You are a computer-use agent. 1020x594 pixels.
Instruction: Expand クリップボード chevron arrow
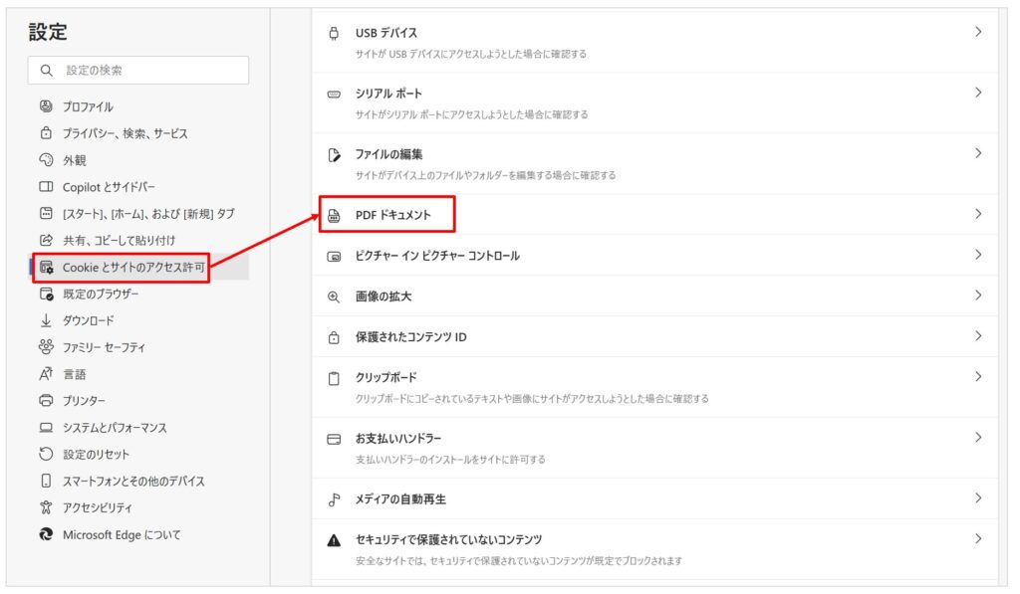978,376
